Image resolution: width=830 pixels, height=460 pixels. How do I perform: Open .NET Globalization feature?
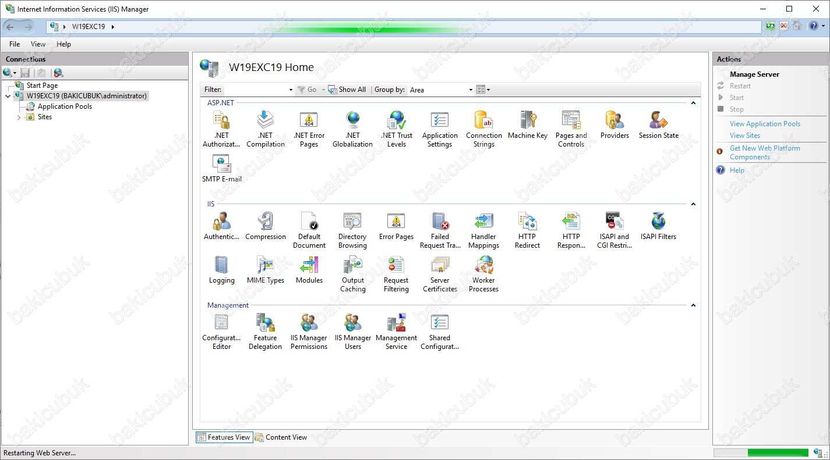[352, 129]
